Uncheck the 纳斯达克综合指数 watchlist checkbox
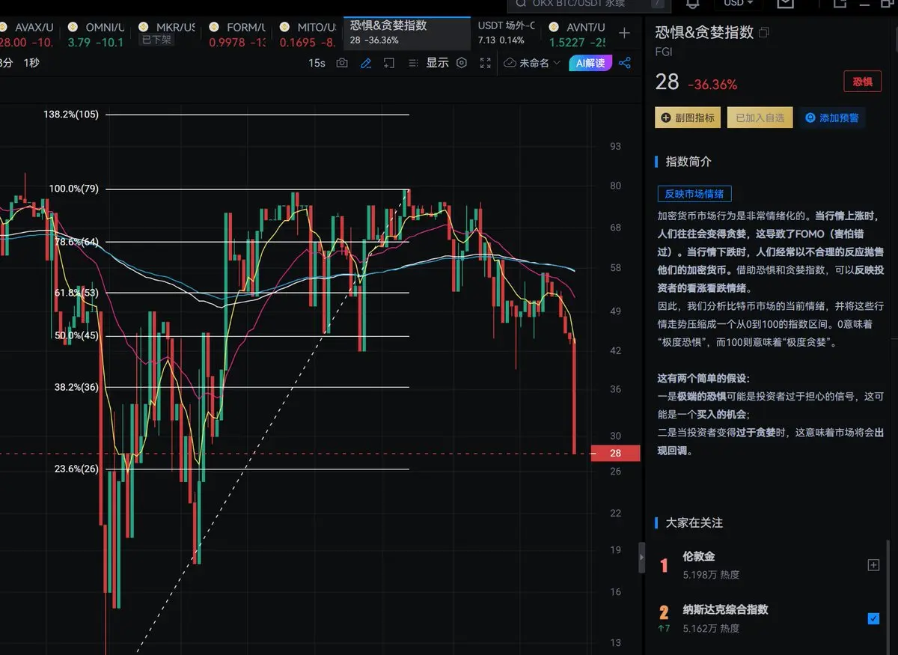This screenshot has height=655, width=898. (873, 618)
